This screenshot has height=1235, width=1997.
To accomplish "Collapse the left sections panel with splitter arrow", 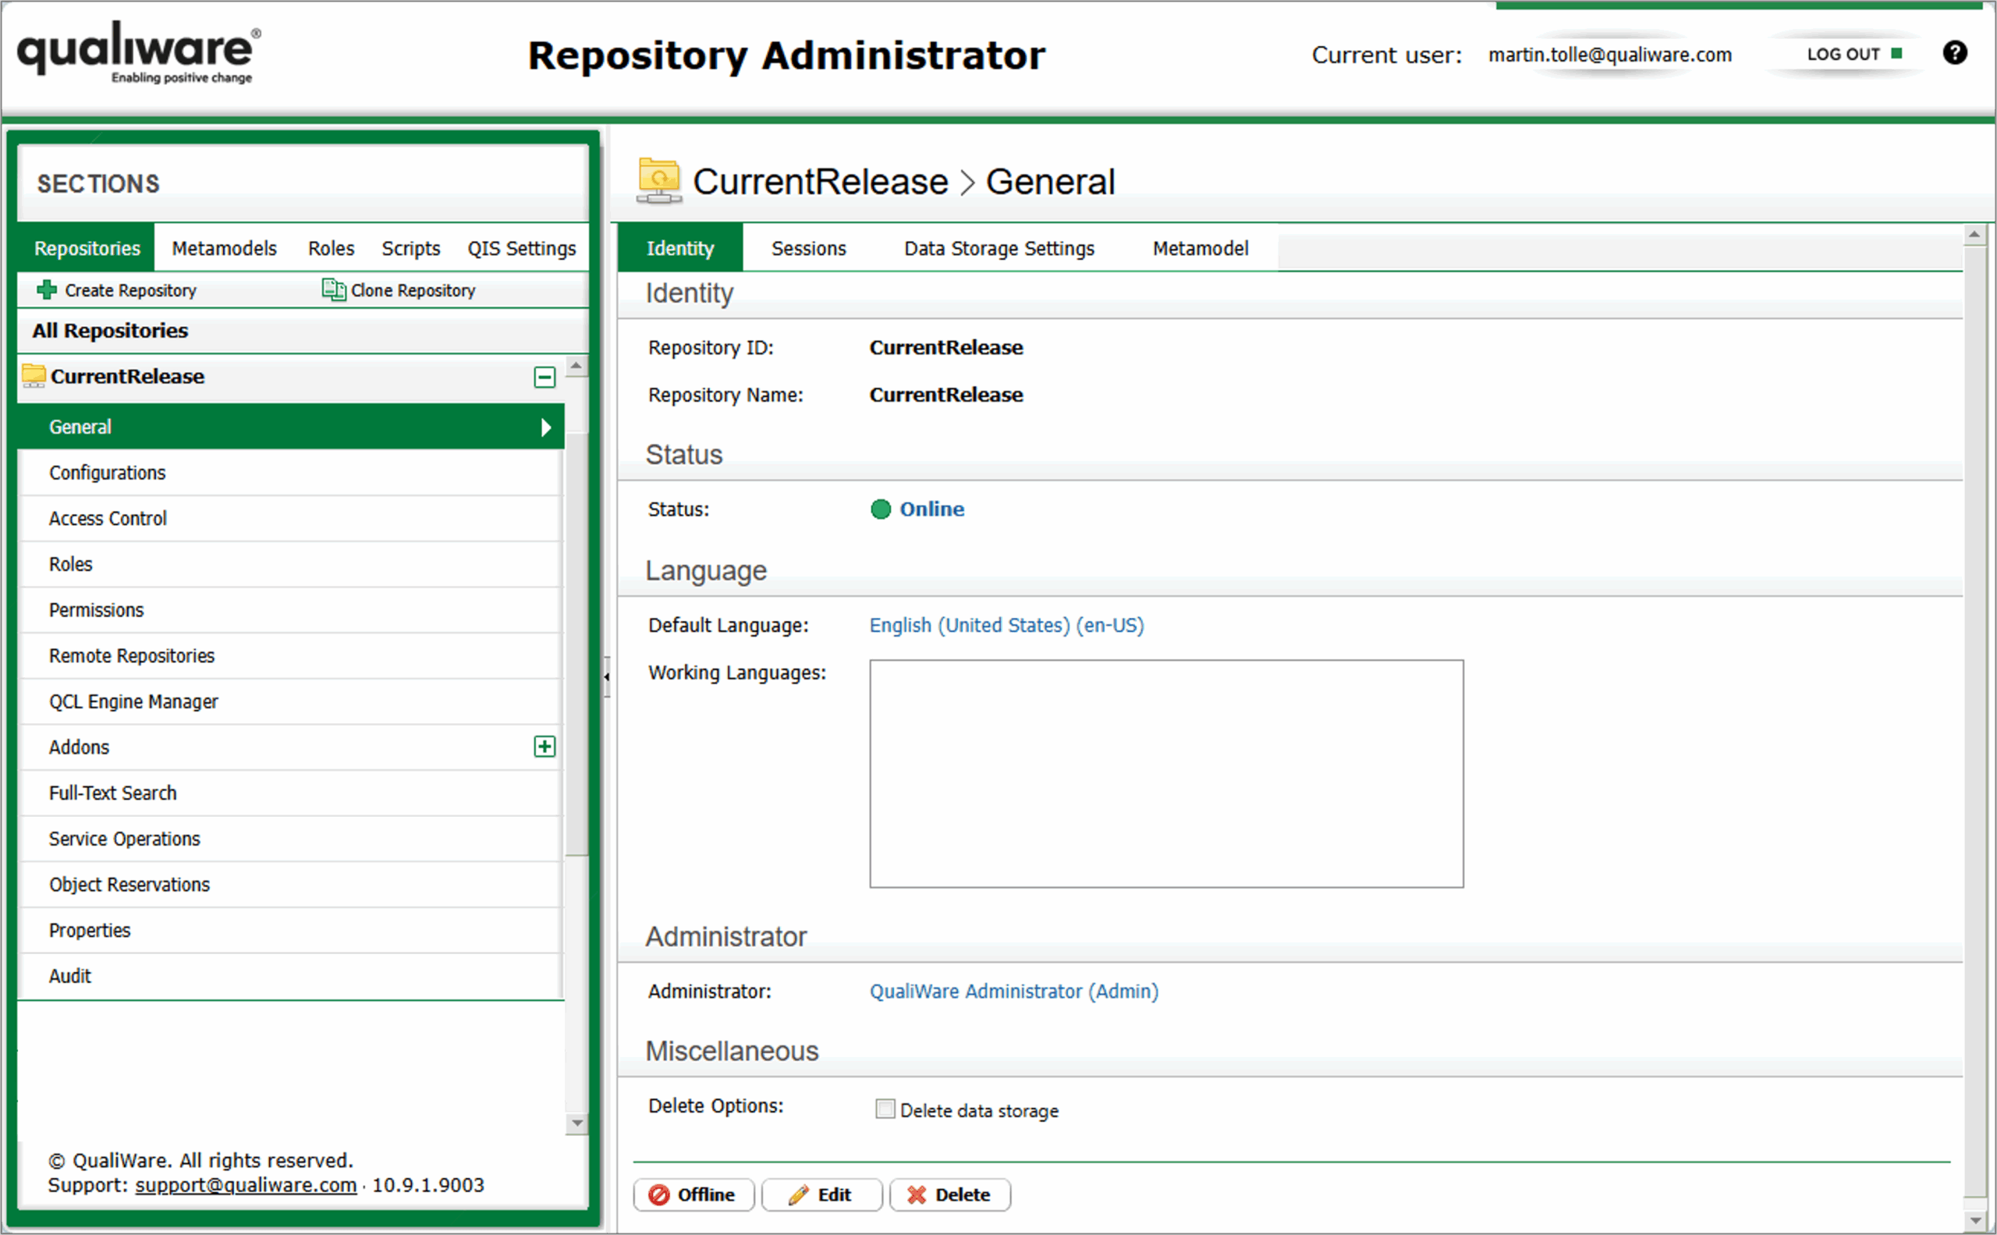I will click(607, 676).
